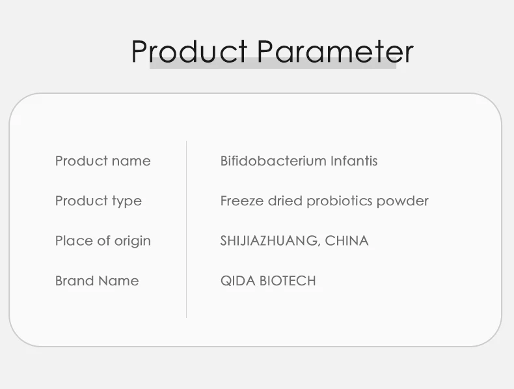Select the Product name label

[103, 161]
